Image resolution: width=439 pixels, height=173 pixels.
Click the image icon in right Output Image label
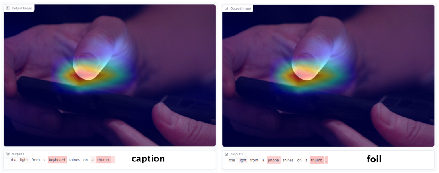pos(227,8)
